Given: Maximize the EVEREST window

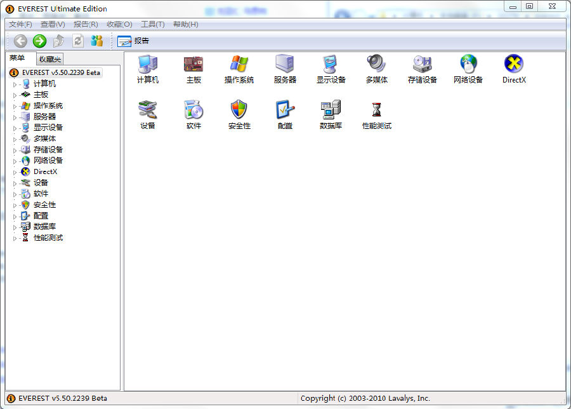Looking at the screenshot, I should (x=530, y=6).
